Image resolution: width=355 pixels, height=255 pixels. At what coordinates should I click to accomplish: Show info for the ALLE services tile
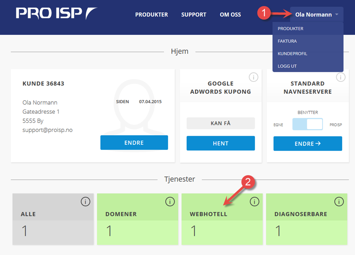click(85, 201)
